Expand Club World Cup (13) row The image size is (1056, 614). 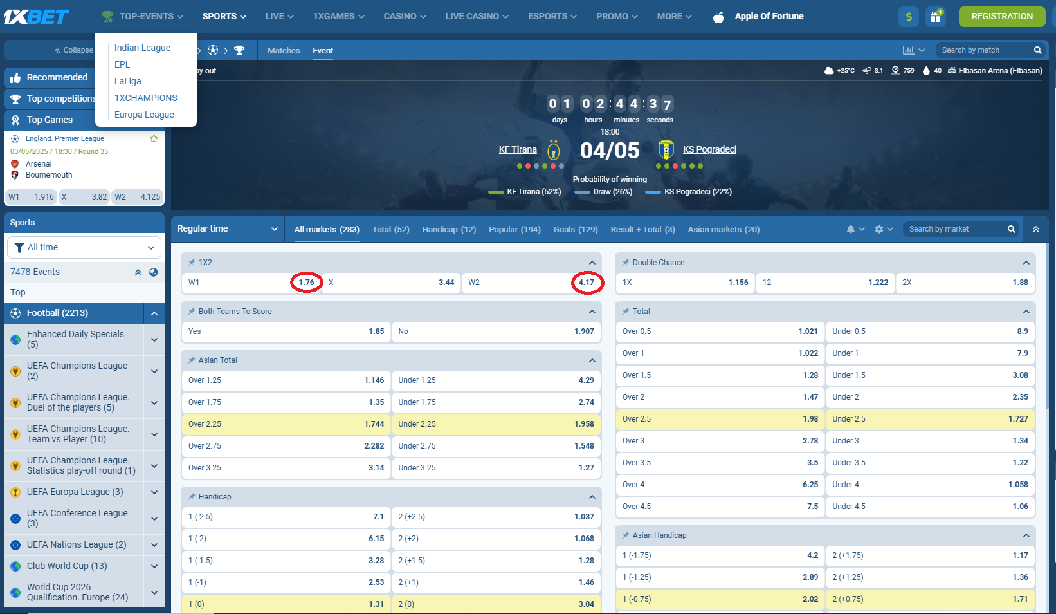[x=154, y=566]
